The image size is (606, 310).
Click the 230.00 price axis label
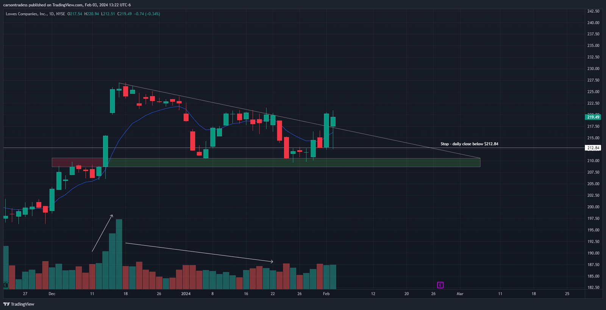click(593, 69)
